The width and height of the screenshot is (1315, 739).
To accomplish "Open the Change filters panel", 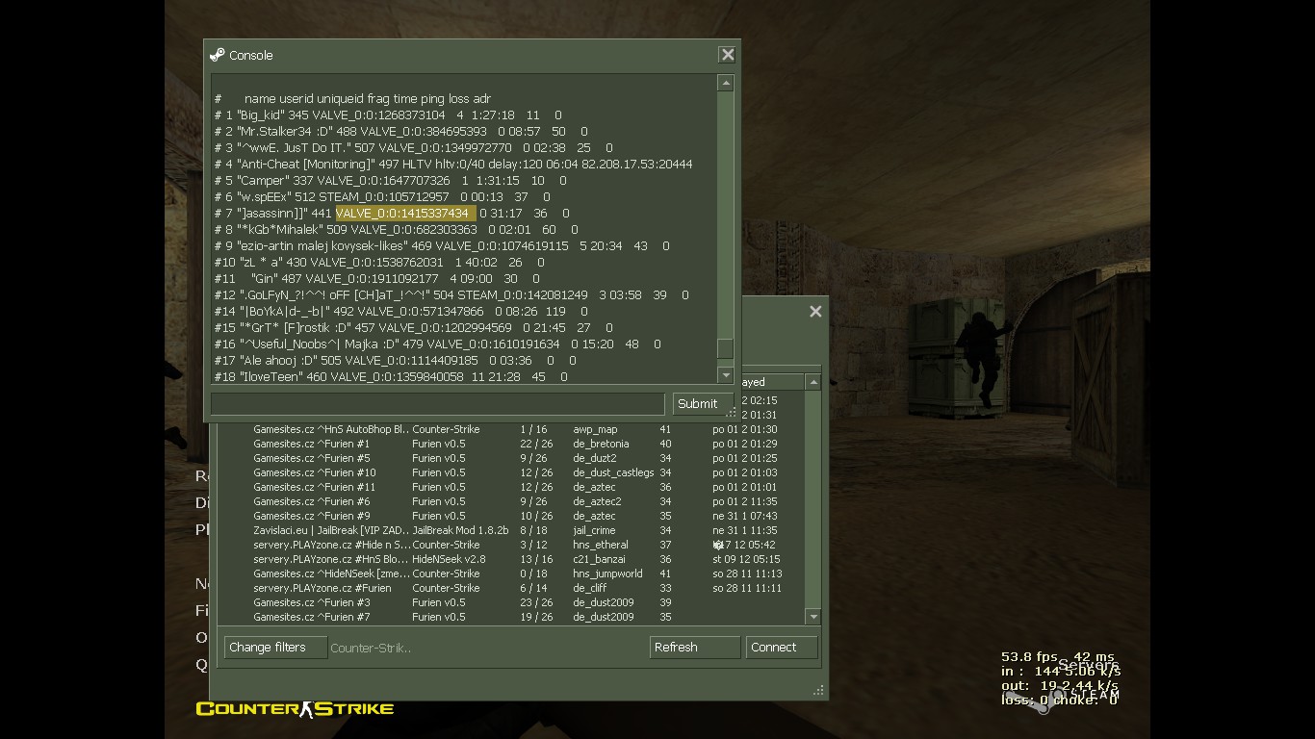I will (275, 648).
